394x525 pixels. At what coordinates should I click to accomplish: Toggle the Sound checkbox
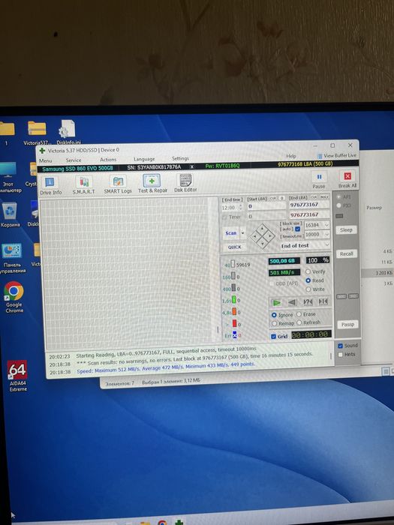click(341, 346)
